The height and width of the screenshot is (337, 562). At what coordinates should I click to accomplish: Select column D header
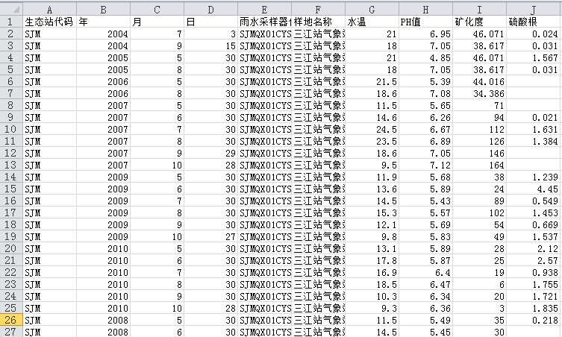[x=210, y=10]
